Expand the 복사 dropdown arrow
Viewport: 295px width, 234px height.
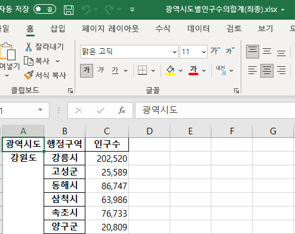click(x=57, y=61)
